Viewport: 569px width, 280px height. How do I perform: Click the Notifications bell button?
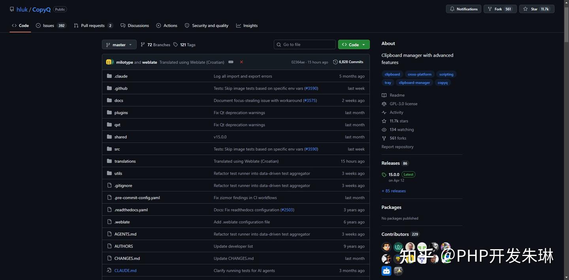[463, 9]
